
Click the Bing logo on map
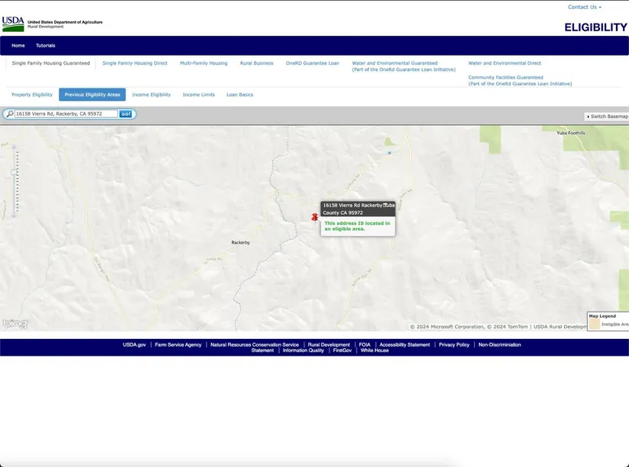click(15, 324)
